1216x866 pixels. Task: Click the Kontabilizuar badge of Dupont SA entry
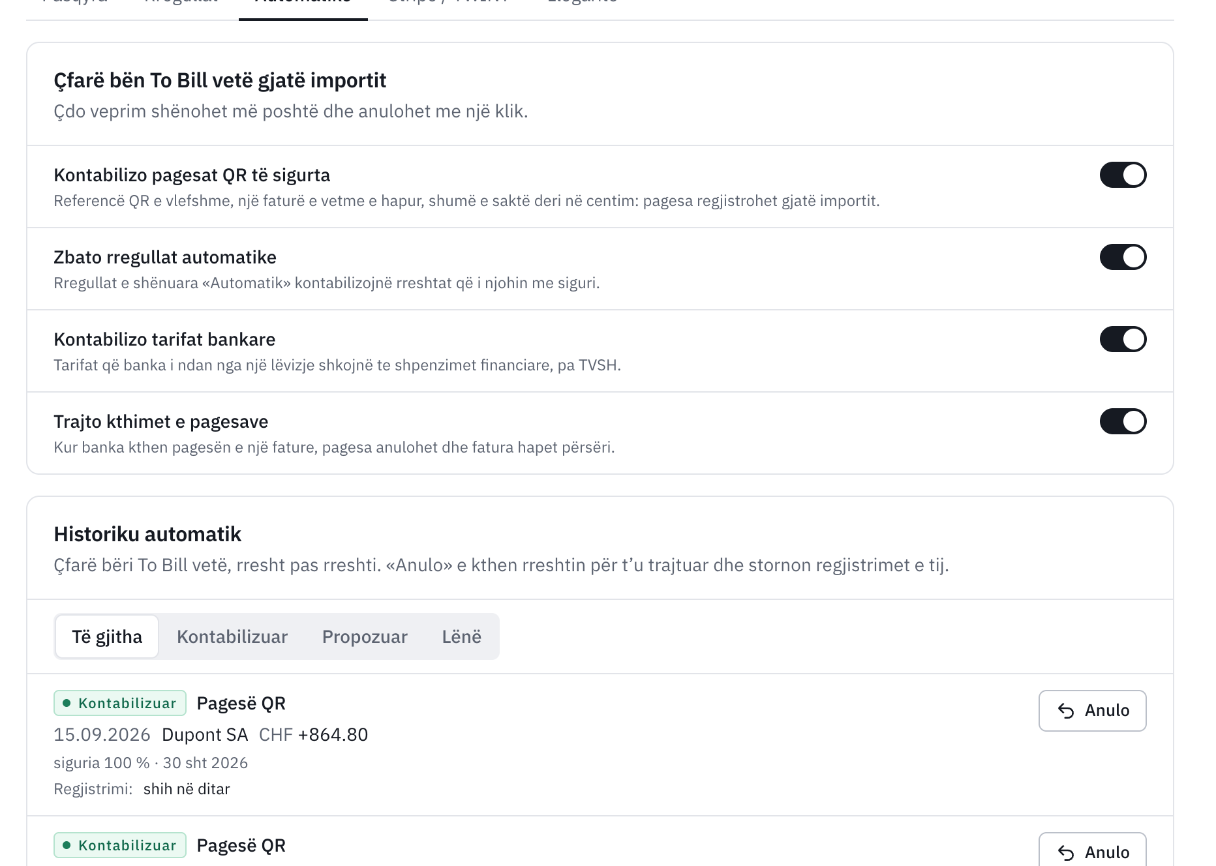(120, 703)
